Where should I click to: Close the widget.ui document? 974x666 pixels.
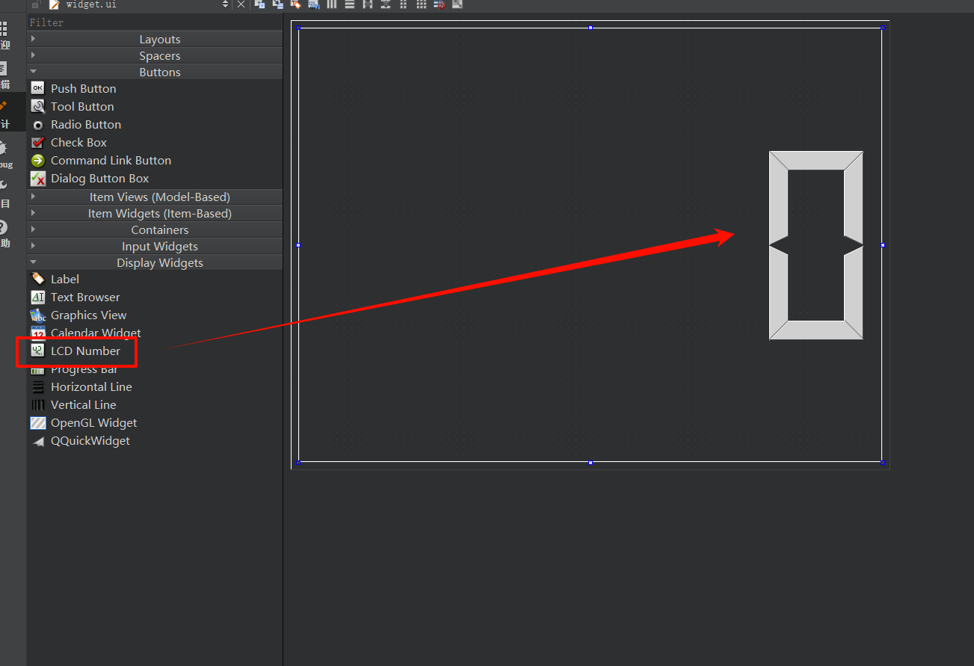[x=241, y=4]
